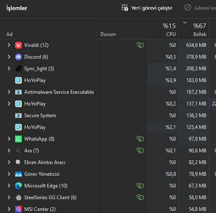This screenshot has height=213, width=216.
Task: Click the WhatsApp process icon
Action: click(18, 139)
